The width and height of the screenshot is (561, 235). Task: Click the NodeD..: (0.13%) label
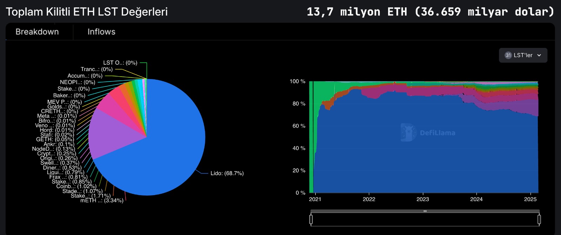53,149
